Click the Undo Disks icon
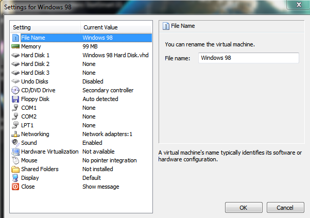The image size is (310, 218). [15, 81]
